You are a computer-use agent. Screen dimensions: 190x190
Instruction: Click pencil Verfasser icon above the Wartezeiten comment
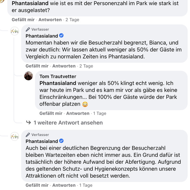(x=28, y=135)
